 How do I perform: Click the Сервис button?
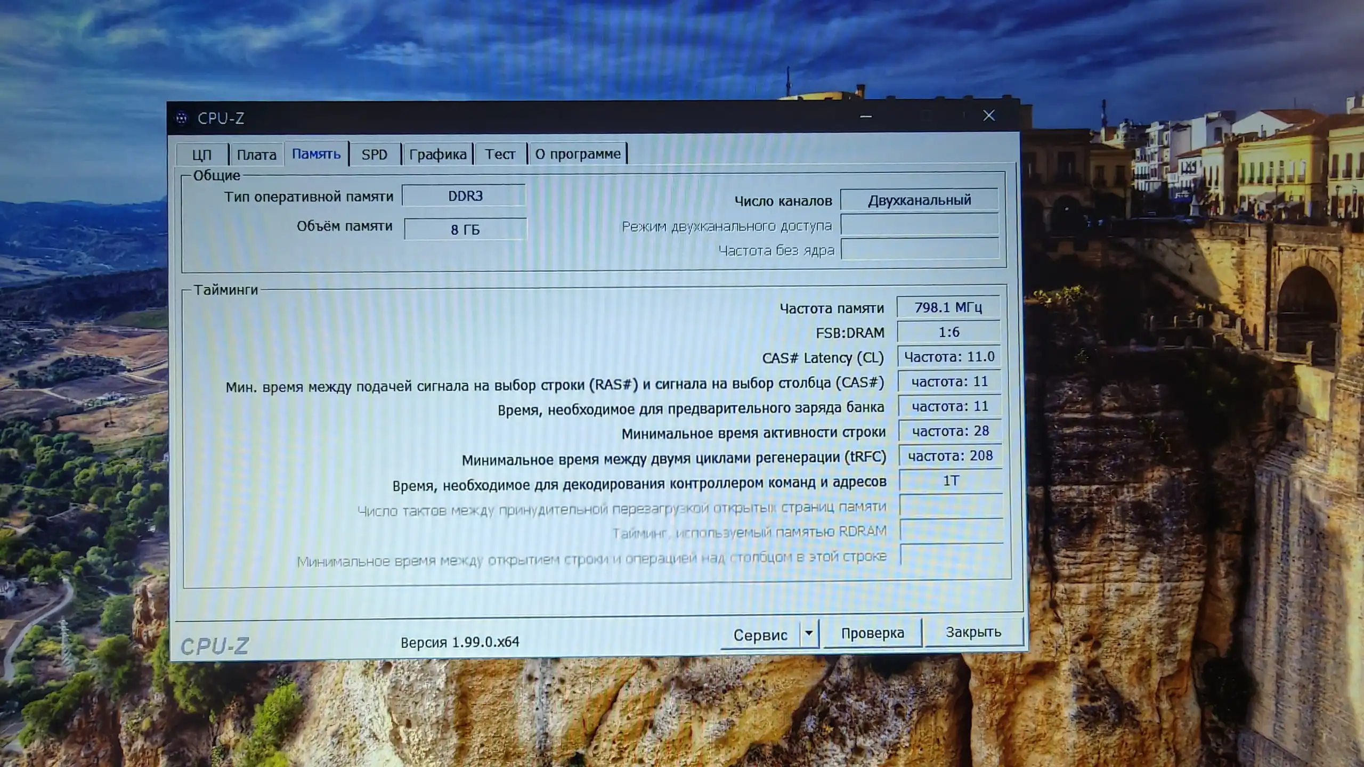click(x=761, y=634)
